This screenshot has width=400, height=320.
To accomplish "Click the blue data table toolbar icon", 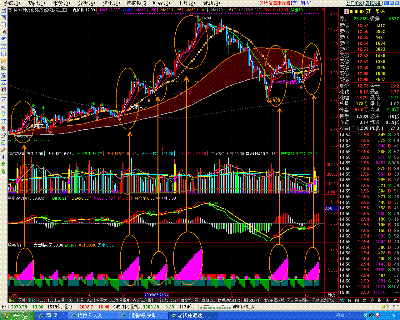I will (x=3, y=47).
